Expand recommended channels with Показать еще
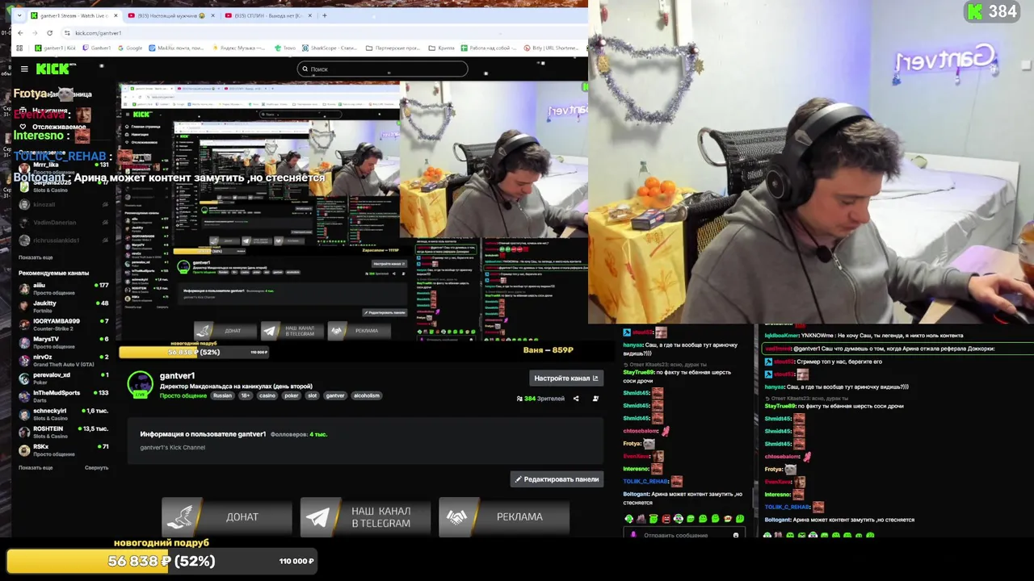1034x581 pixels. tap(36, 468)
